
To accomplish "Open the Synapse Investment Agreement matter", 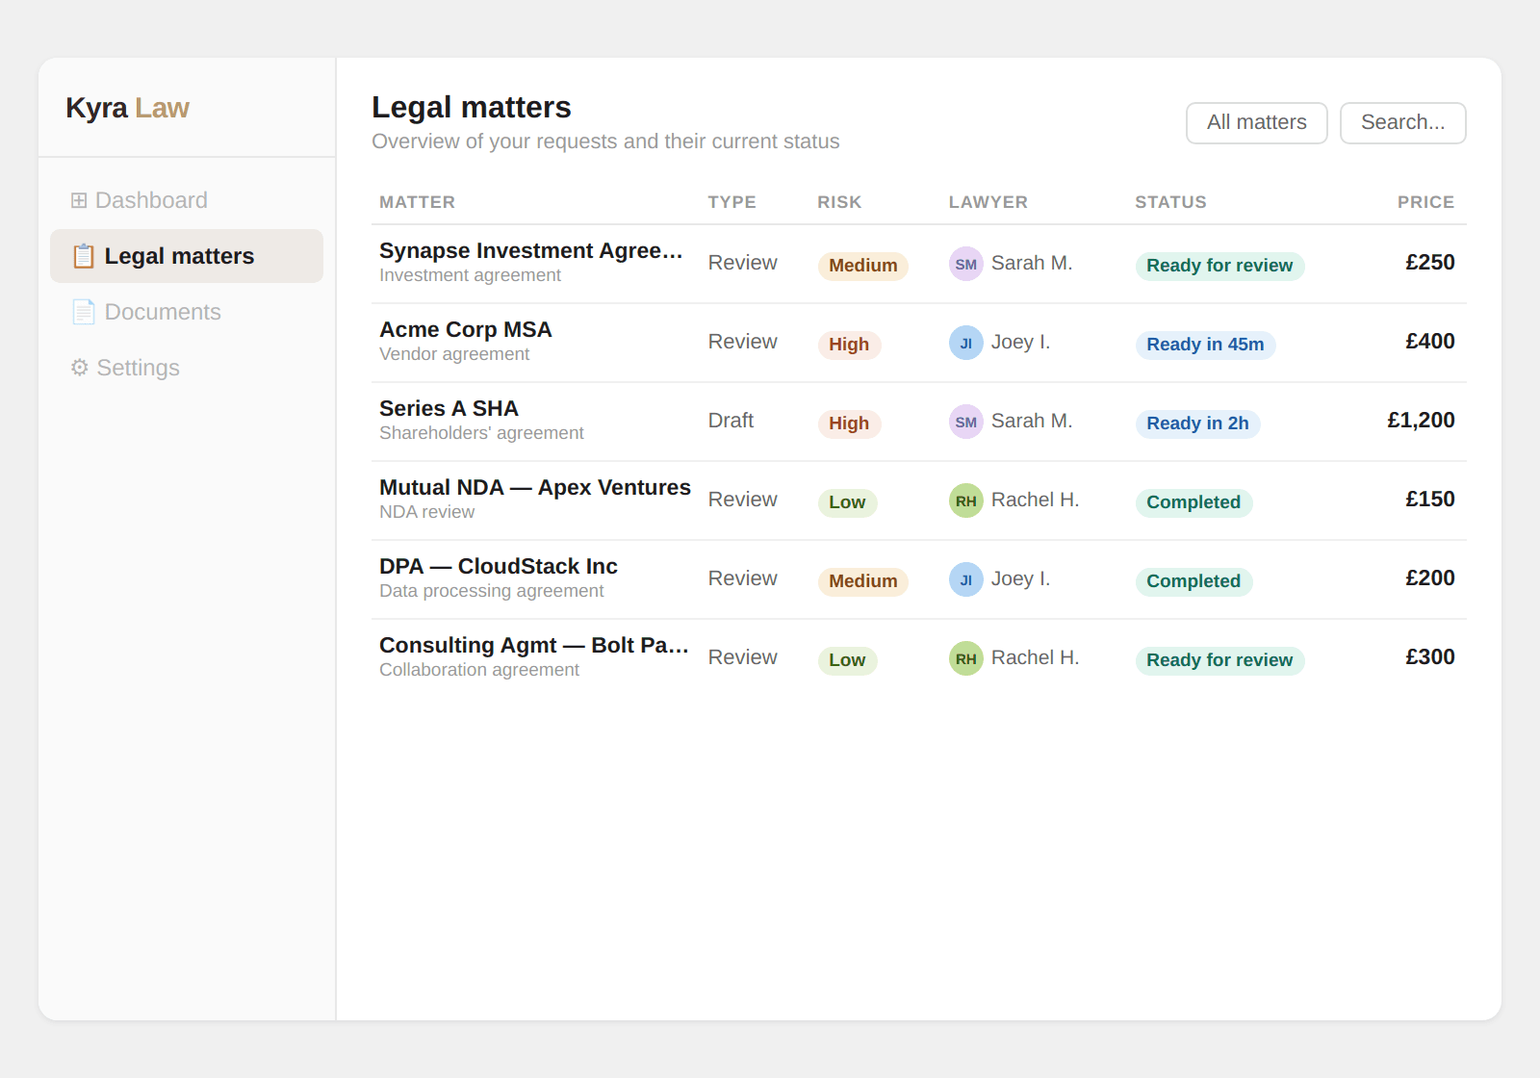I will coord(531,250).
